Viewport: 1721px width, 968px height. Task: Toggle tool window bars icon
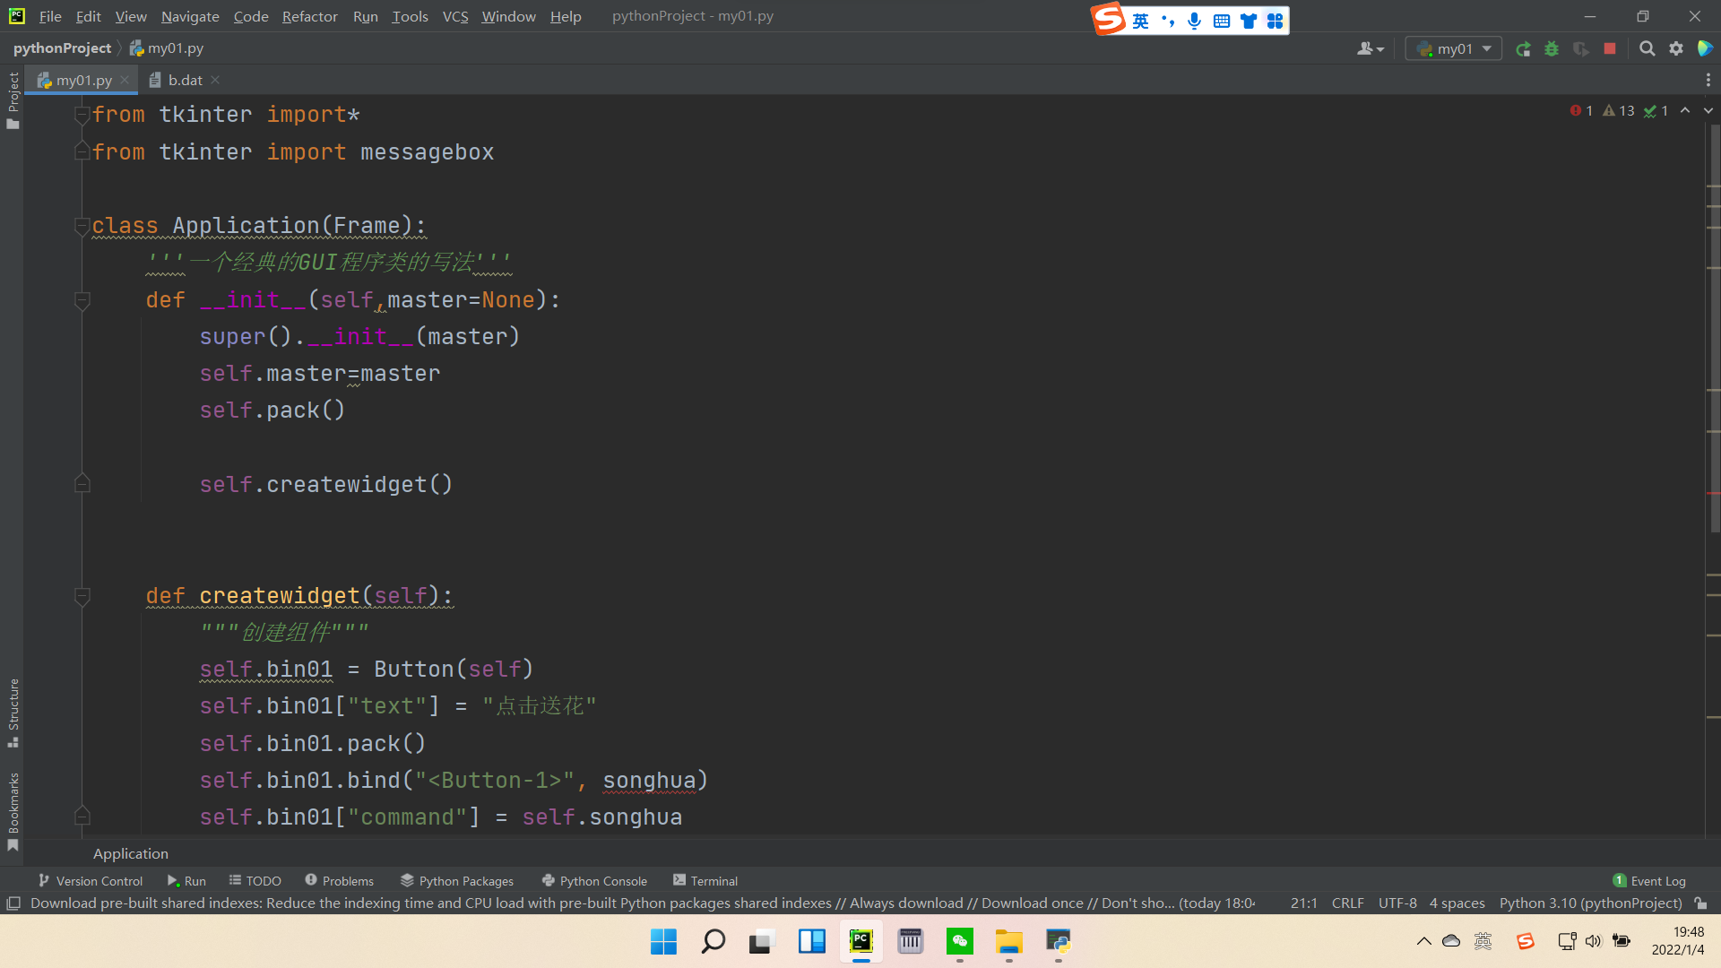point(13,903)
